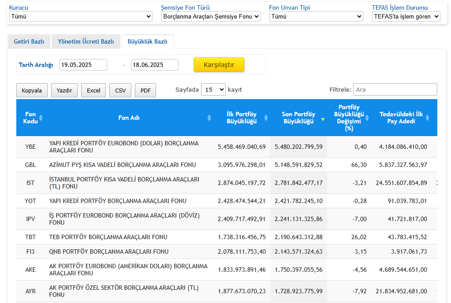Click TEB Portföy Borçlanma Araçları Fonu

pyautogui.click(x=108, y=237)
